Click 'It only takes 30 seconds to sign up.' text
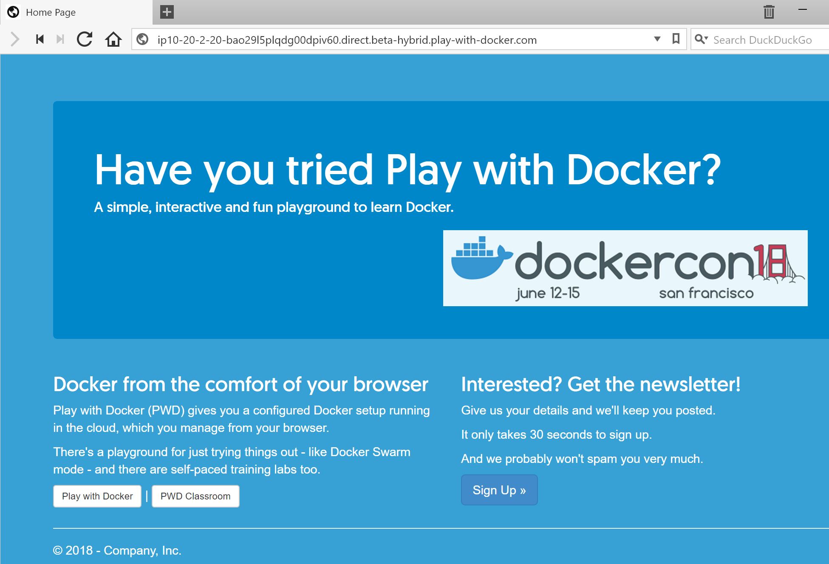Screen dimensions: 829x564 pyautogui.click(x=557, y=434)
